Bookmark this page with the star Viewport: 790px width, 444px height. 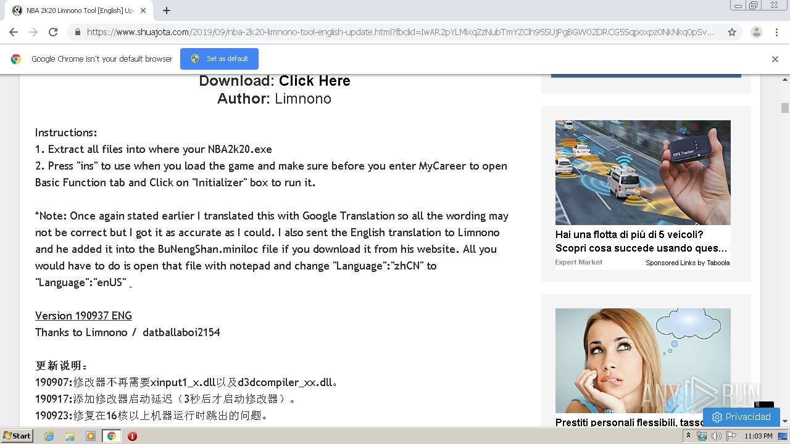[732, 32]
